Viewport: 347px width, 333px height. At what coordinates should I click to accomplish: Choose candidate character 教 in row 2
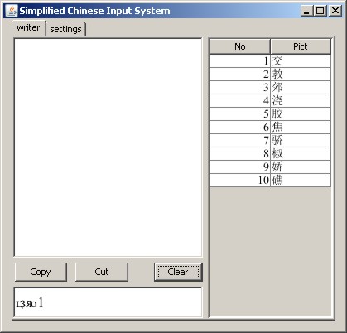pos(301,75)
